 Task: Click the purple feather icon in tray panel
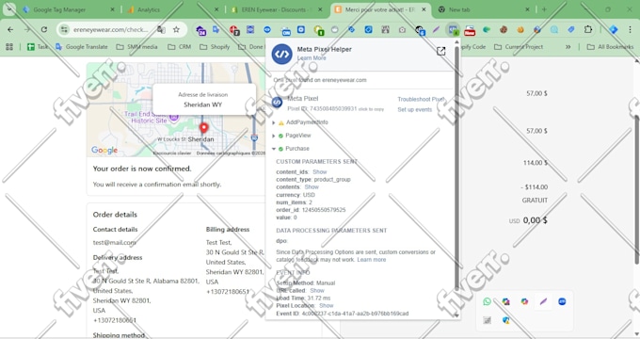pos(543,301)
